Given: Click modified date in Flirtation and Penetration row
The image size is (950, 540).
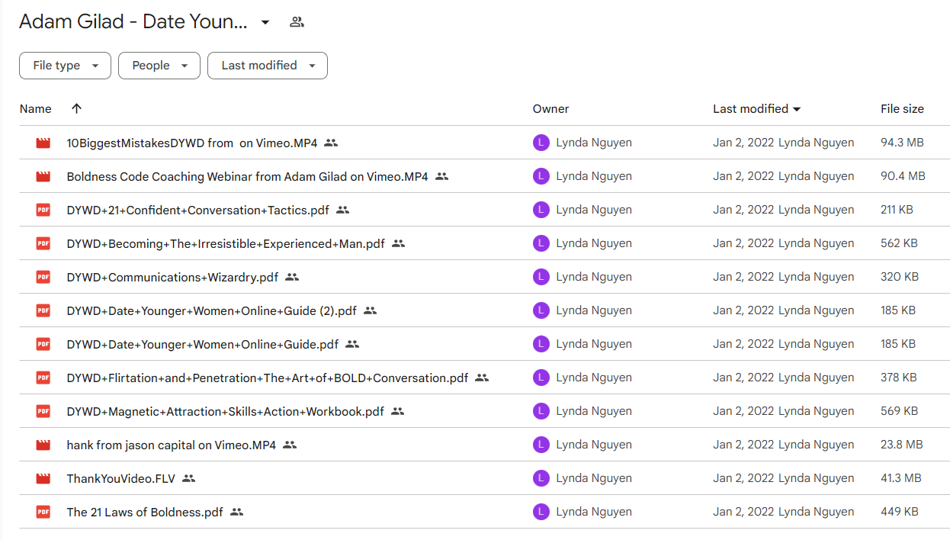Looking at the screenshot, I should click(x=743, y=378).
